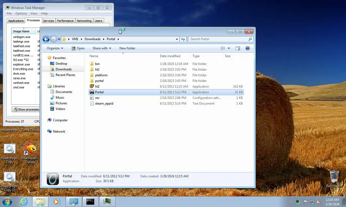
Task: Open Favorites in the navigation pane
Action: pos(59,58)
